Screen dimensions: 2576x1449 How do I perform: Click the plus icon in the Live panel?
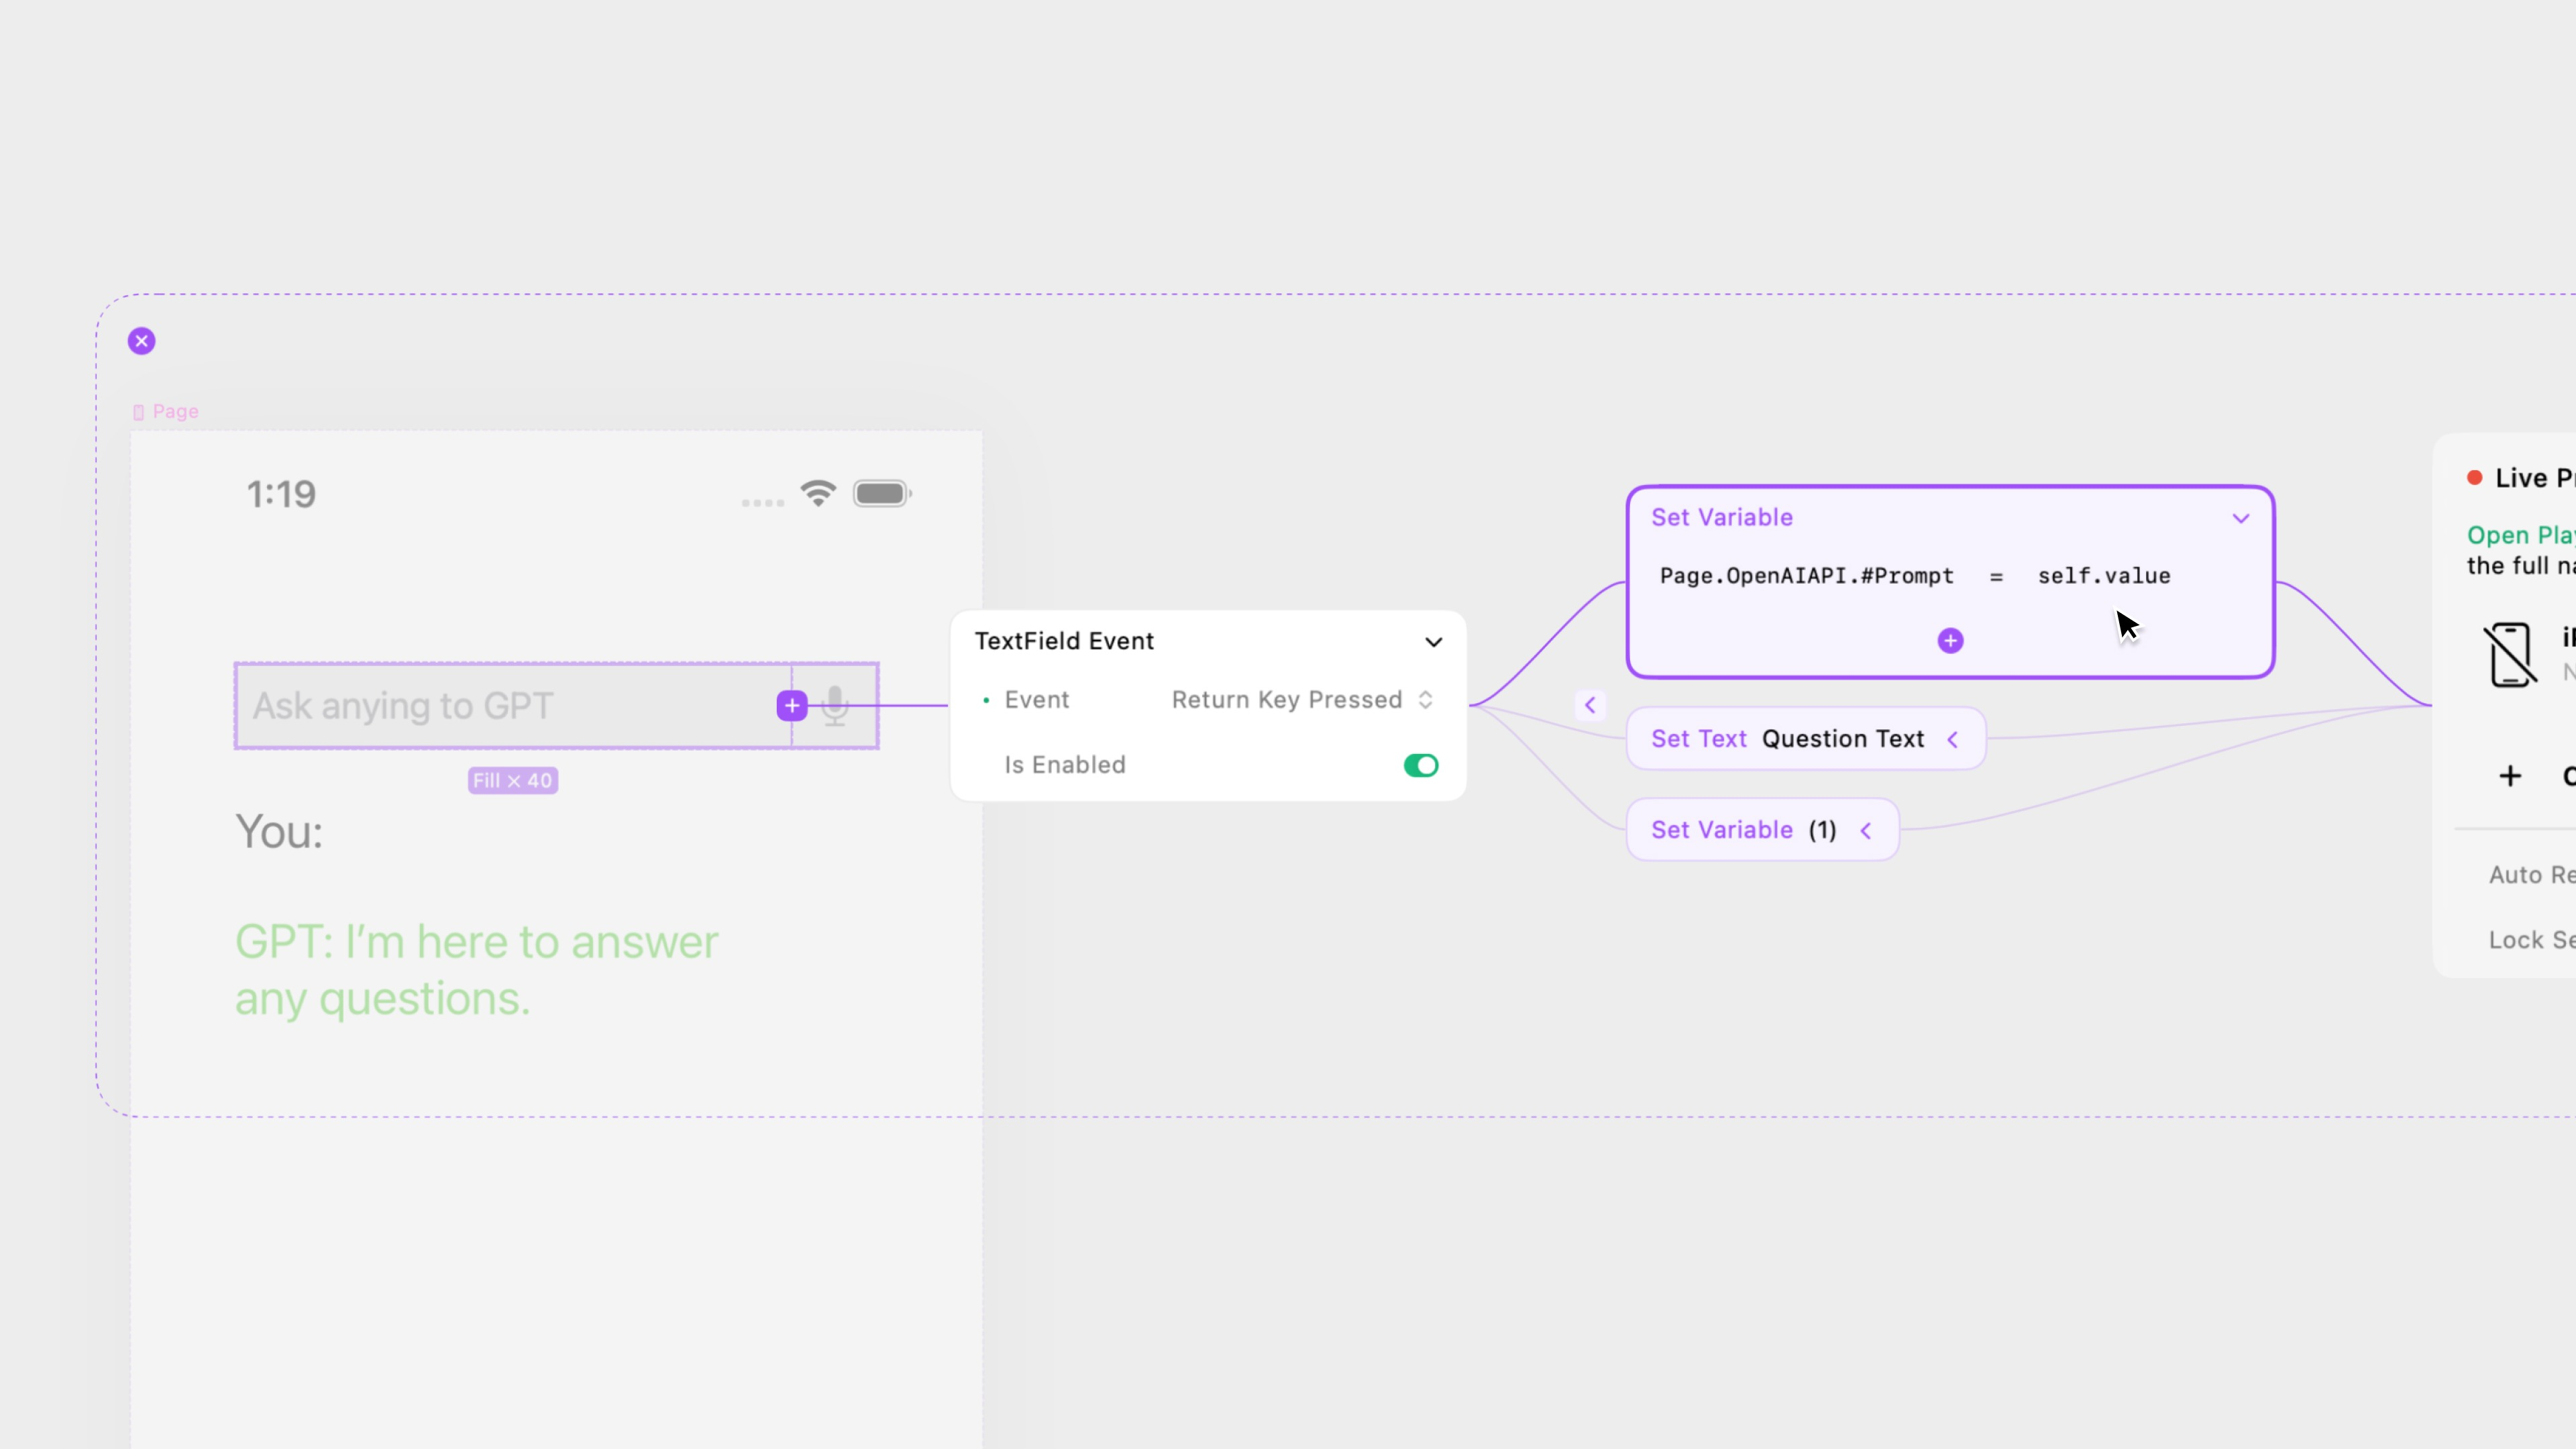(x=2510, y=776)
